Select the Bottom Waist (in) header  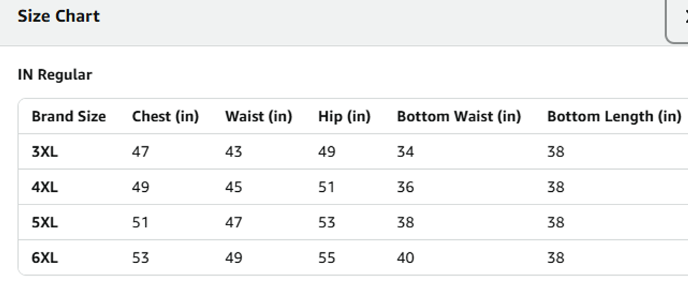459,117
